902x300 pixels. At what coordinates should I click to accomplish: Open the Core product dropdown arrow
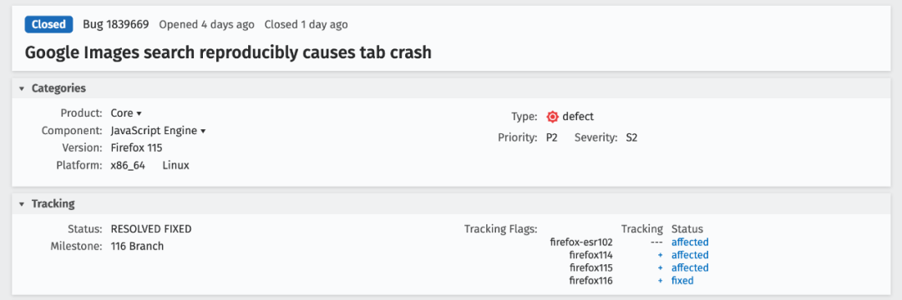pos(139,113)
